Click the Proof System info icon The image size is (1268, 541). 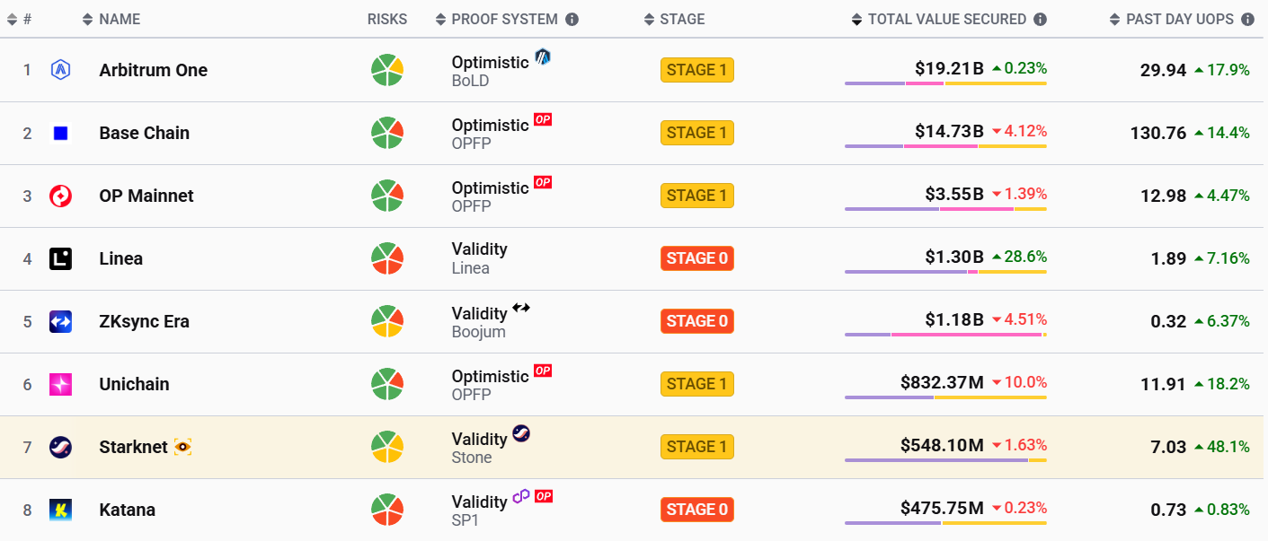click(572, 19)
